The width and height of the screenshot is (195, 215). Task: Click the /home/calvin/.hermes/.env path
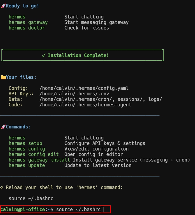click(x=74, y=94)
